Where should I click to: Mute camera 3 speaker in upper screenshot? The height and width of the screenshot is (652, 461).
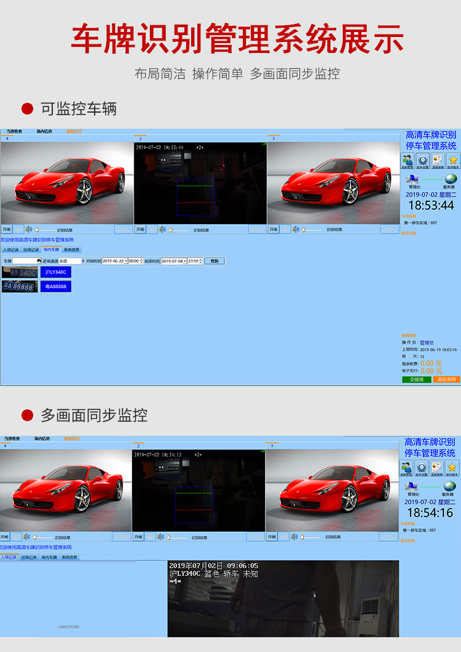coord(296,230)
